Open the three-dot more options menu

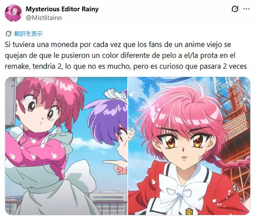[246, 9]
